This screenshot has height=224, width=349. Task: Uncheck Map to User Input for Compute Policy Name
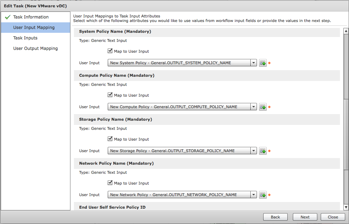110,95
